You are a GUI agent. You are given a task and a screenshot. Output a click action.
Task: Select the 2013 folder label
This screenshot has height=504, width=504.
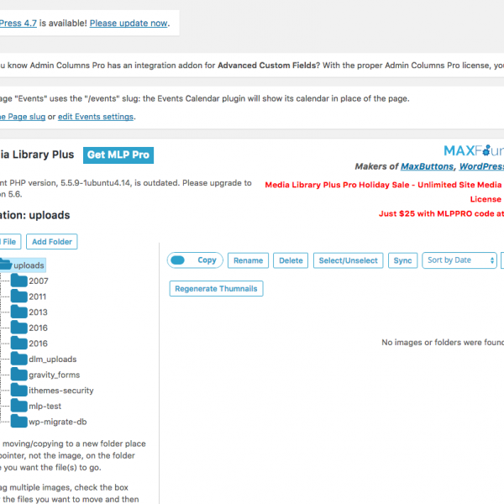pos(39,312)
